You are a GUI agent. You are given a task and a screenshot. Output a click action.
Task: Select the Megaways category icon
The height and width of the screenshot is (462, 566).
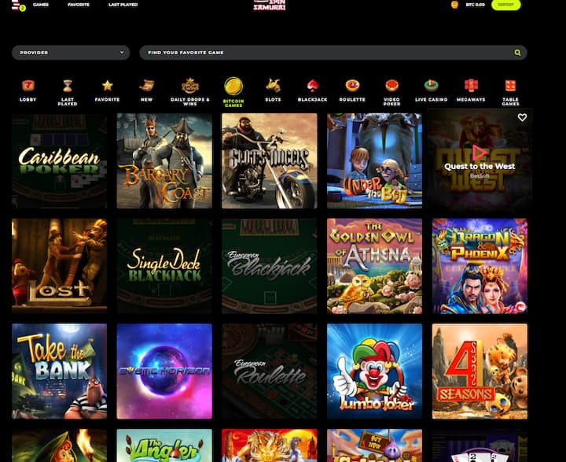tap(471, 86)
